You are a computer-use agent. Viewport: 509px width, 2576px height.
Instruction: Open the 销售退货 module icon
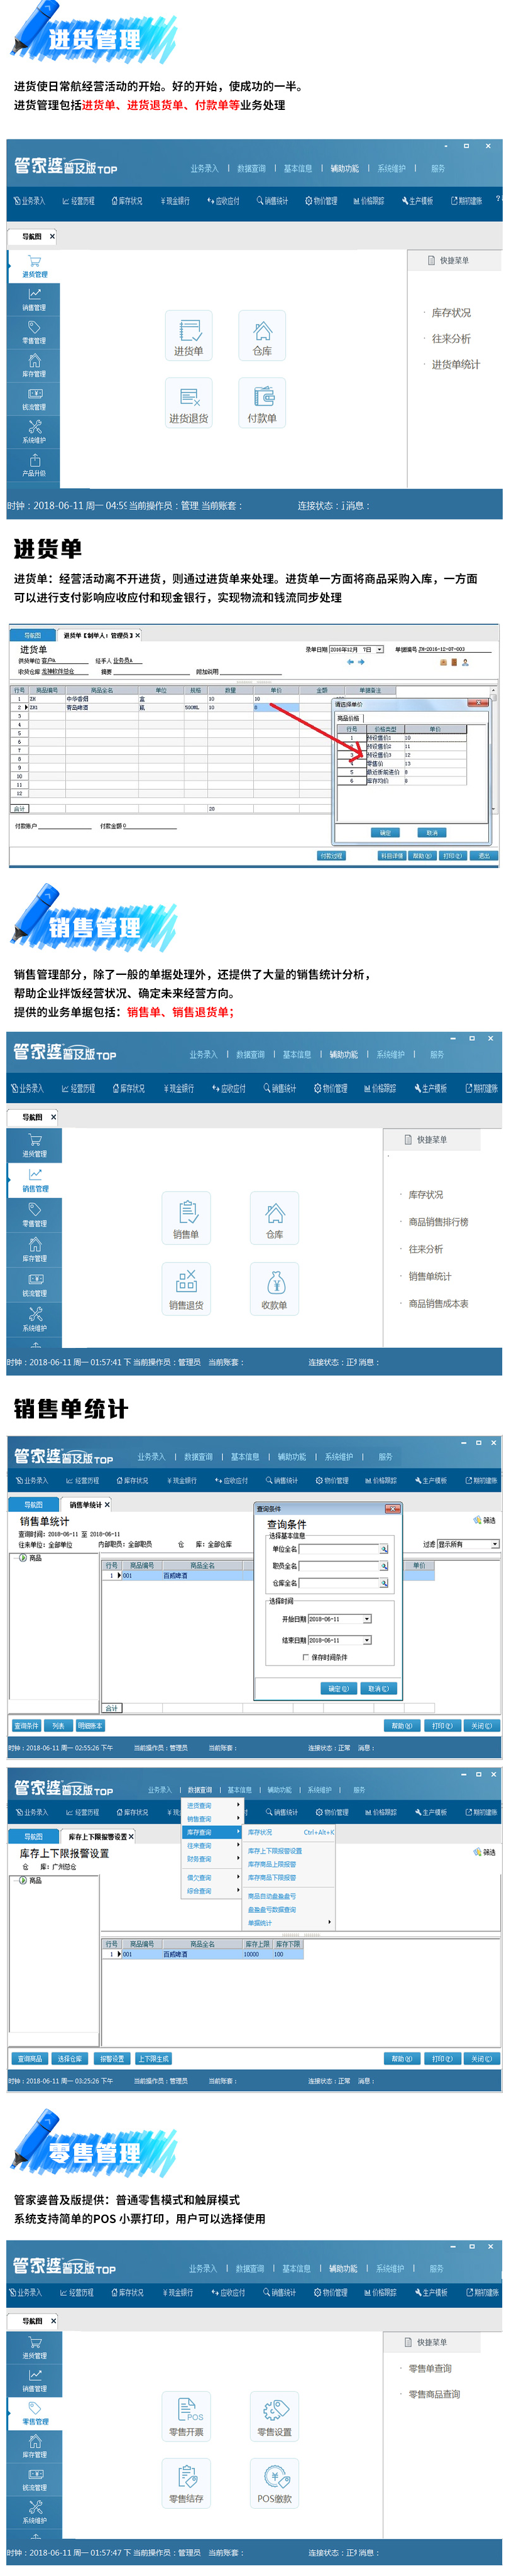tap(186, 1288)
